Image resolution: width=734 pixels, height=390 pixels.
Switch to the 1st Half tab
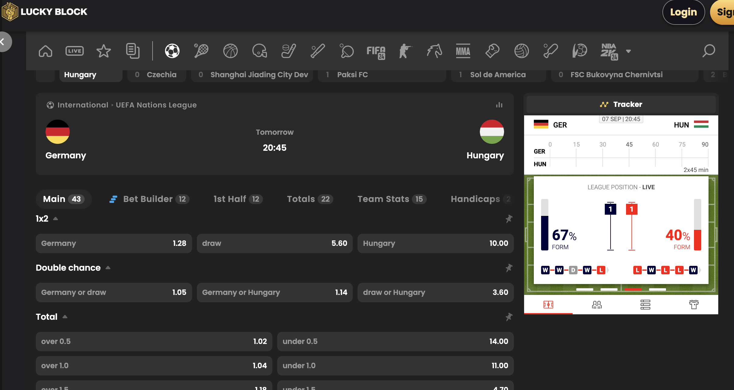pyautogui.click(x=238, y=199)
